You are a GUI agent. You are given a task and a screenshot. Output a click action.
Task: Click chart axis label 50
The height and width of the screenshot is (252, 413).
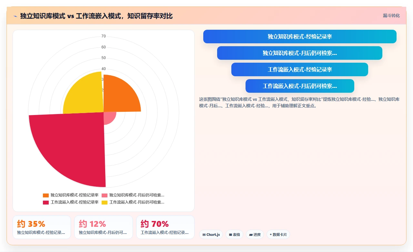tap(104, 58)
